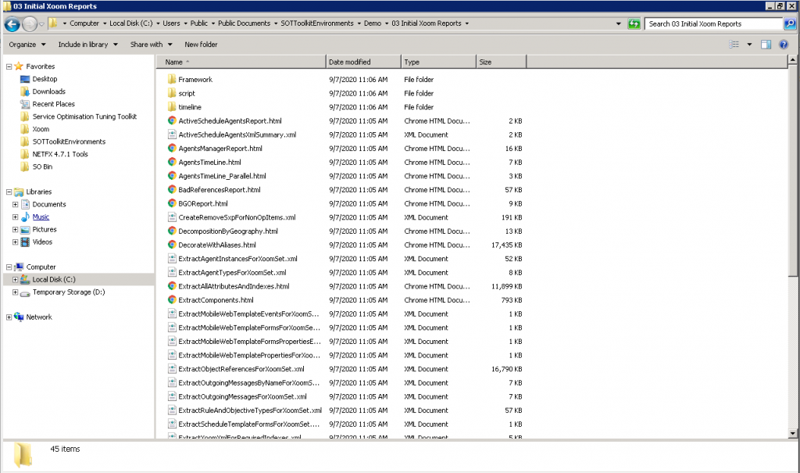
Task: Select Xoom in the Favorites list
Action: click(41, 129)
